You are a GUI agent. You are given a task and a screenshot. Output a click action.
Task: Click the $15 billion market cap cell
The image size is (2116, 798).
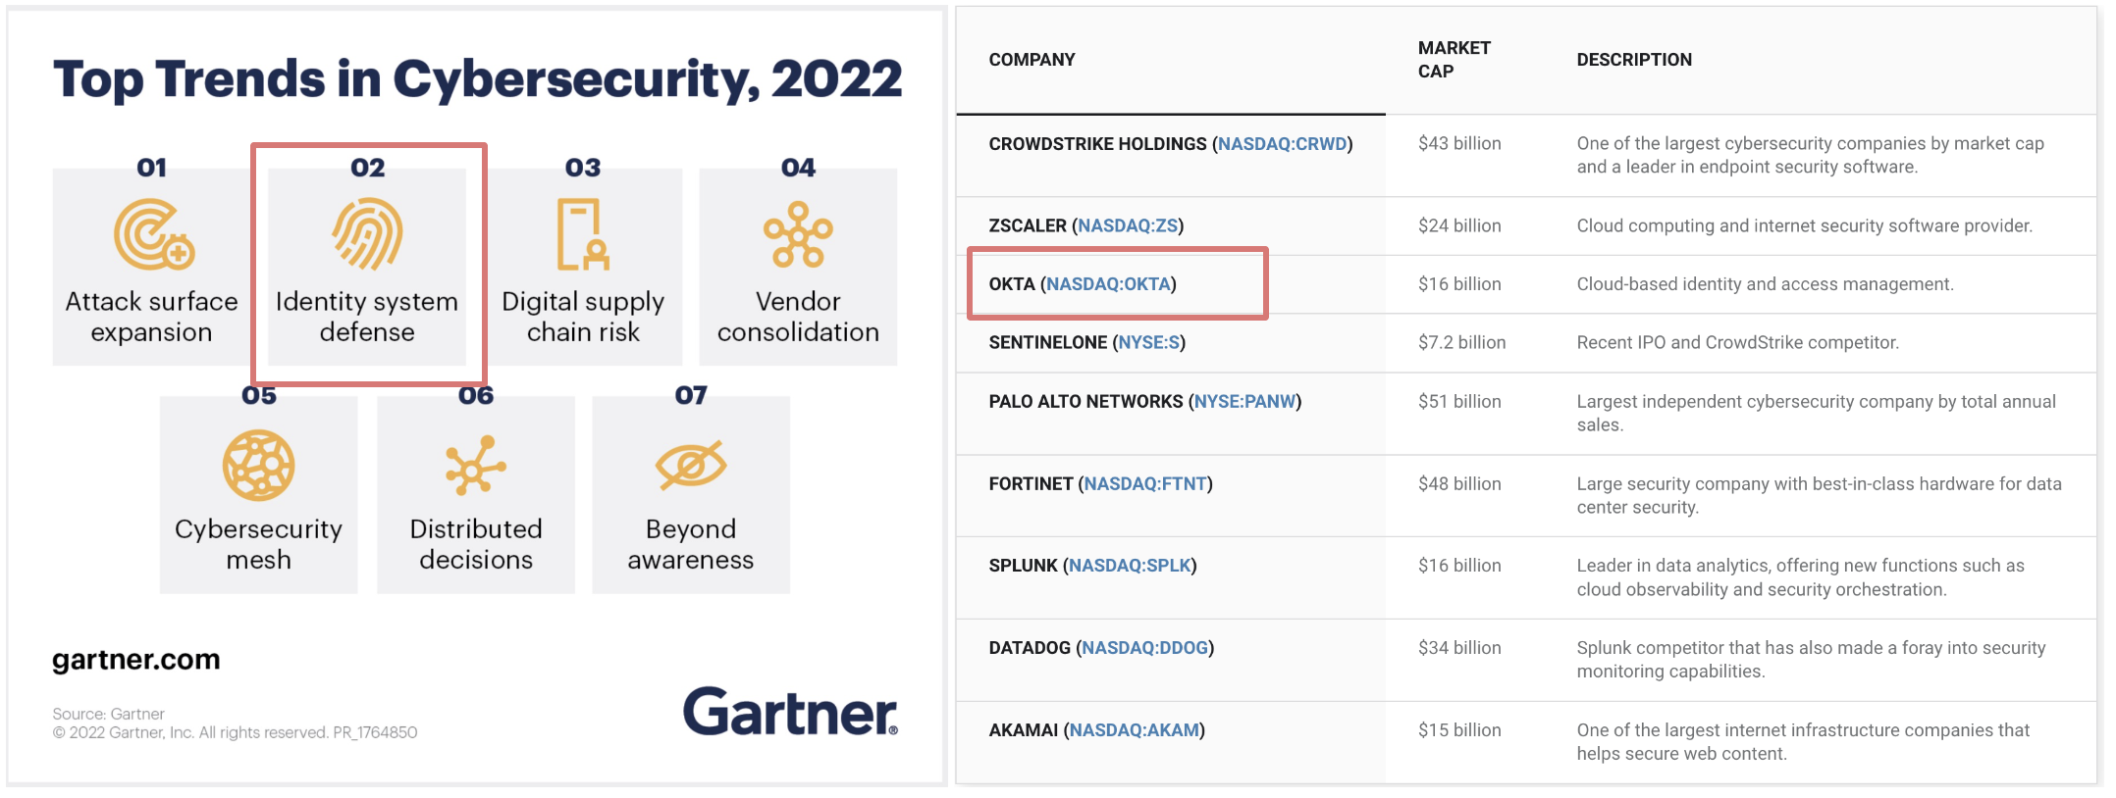pyautogui.click(x=1459, y=730)
